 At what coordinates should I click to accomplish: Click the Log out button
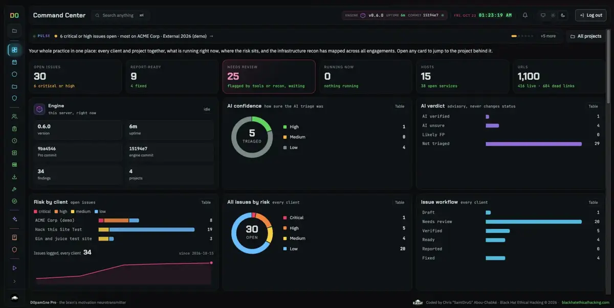pos(590,15)
